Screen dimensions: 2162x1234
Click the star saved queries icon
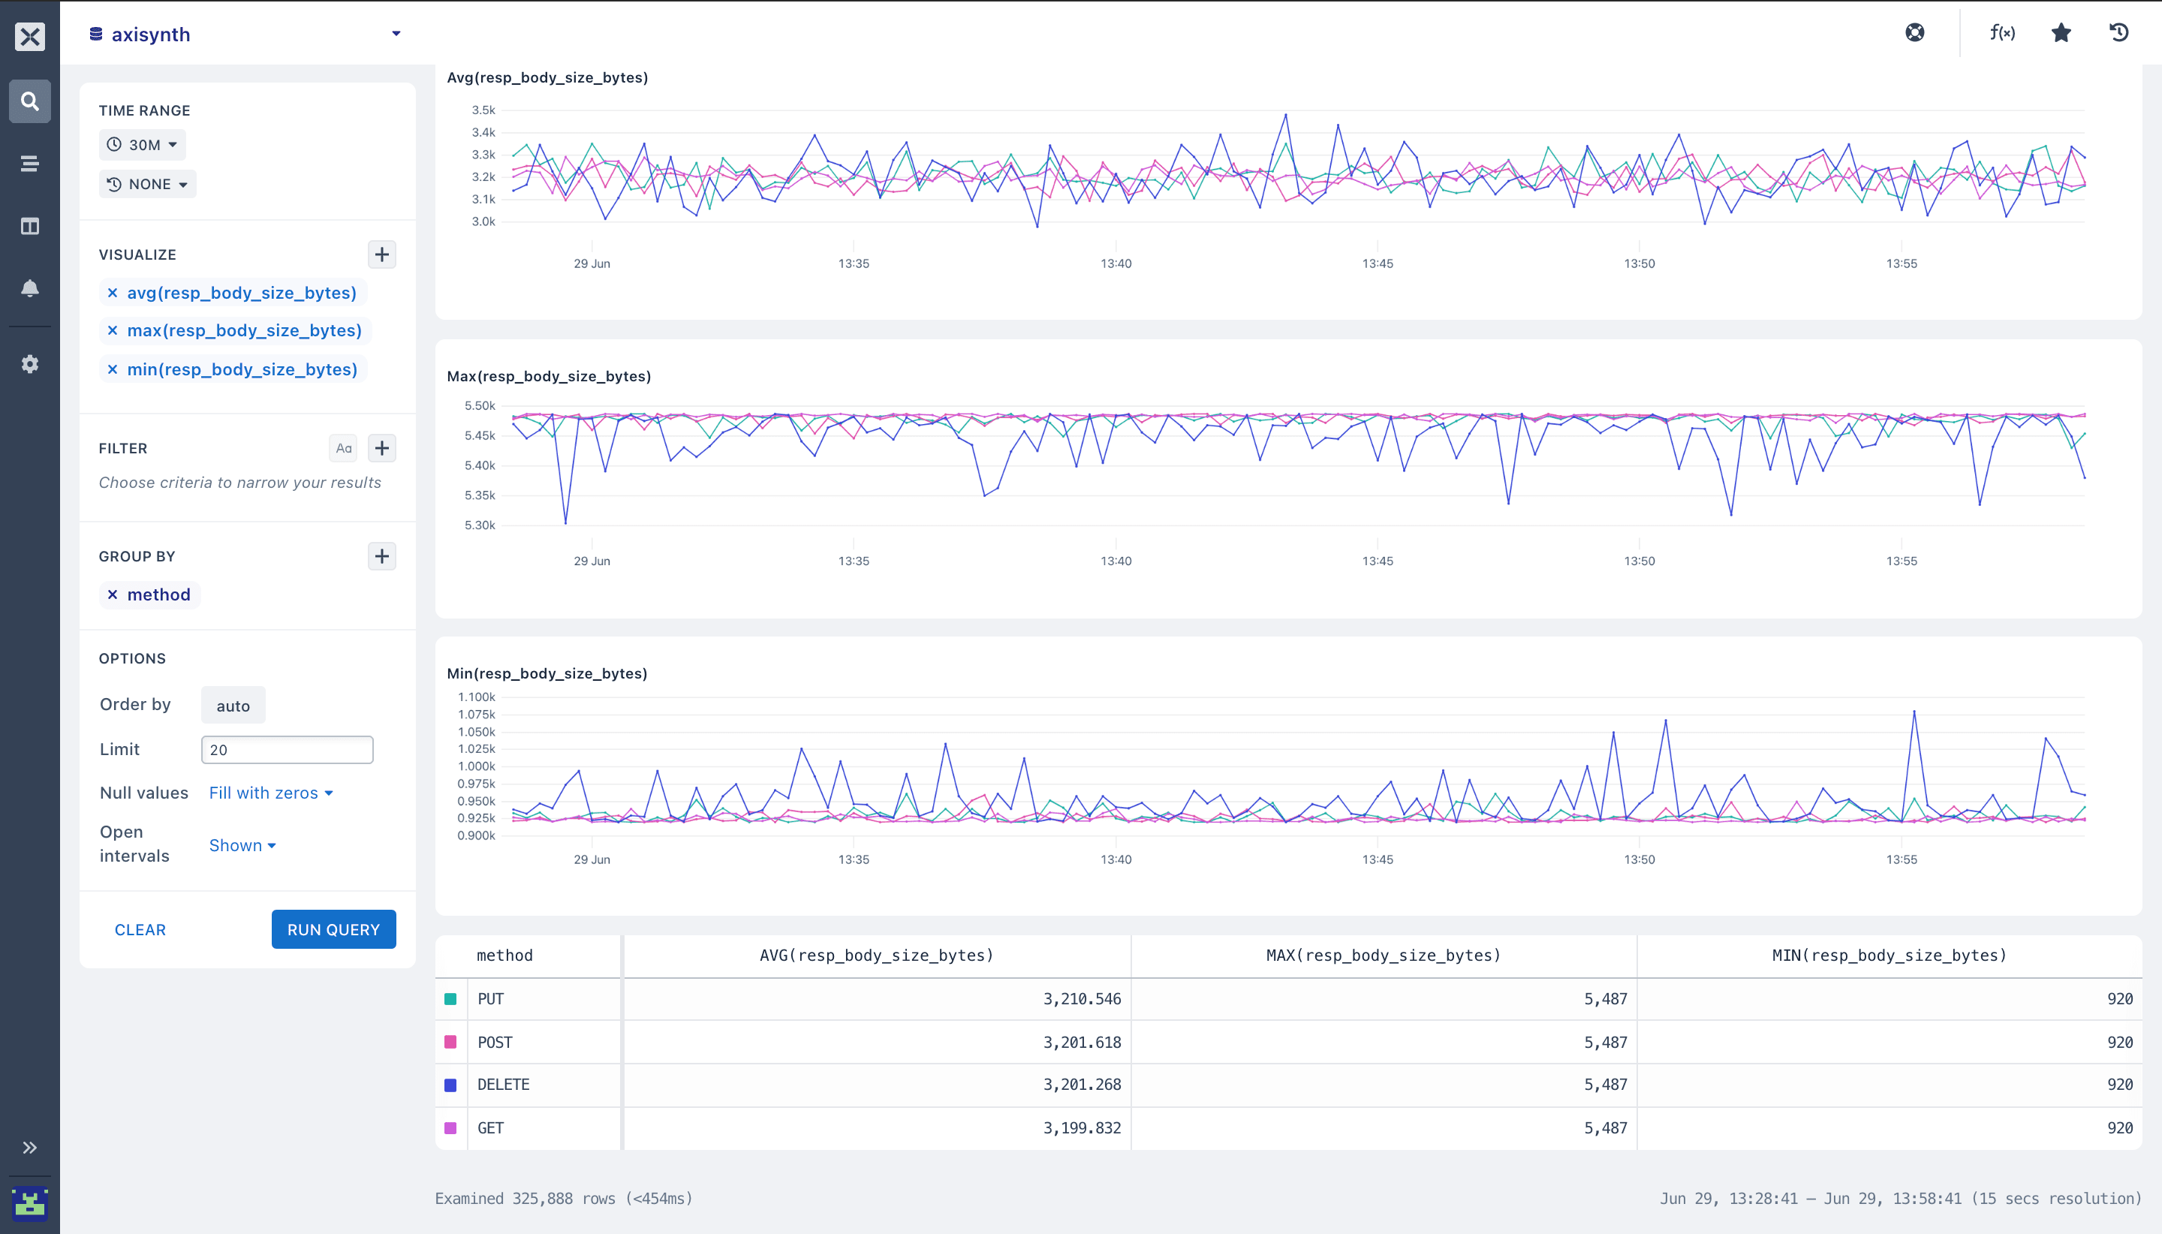point(2061,33)
